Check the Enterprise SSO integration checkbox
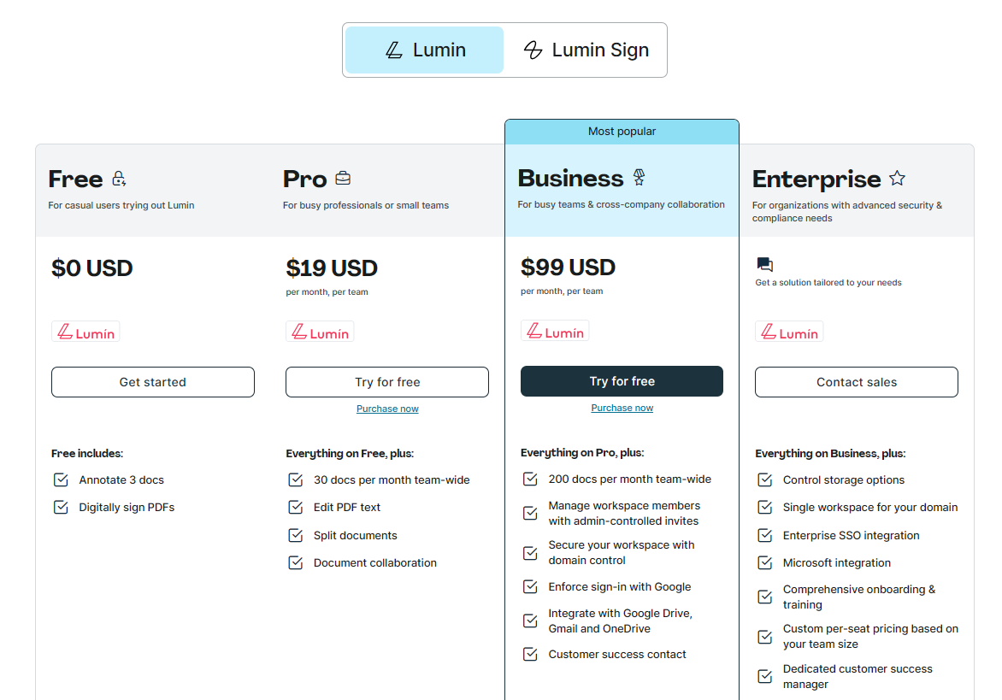The width and height of the screenshot is (1002, 700). click(763, 535)
